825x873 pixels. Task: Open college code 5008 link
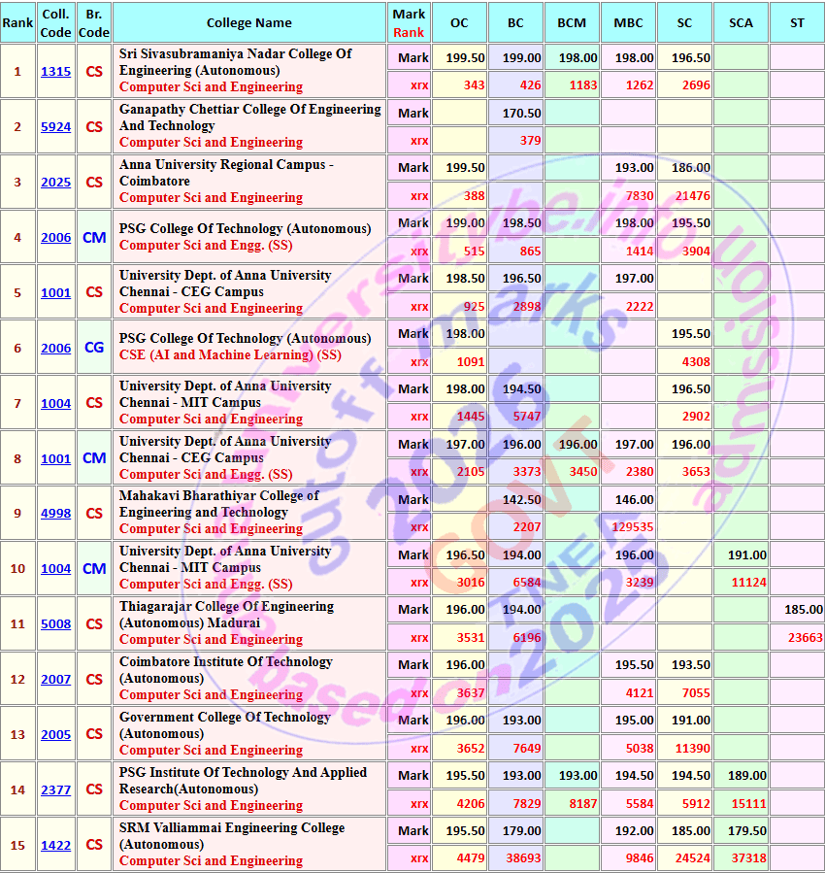[55, 623]
